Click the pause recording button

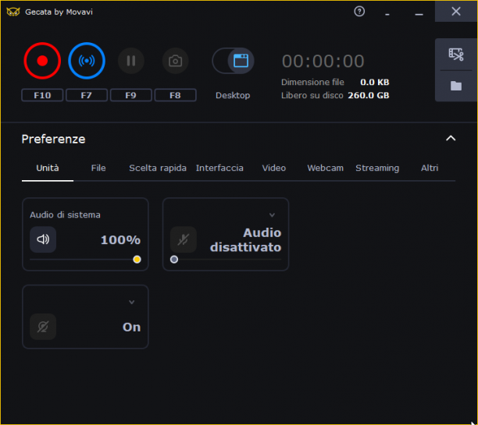tap(131, 61)
